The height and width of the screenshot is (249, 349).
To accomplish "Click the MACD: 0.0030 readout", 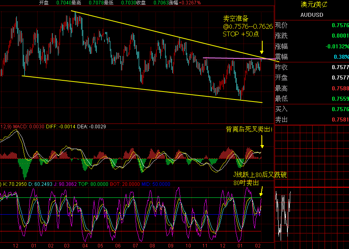I will pos(28,127).
